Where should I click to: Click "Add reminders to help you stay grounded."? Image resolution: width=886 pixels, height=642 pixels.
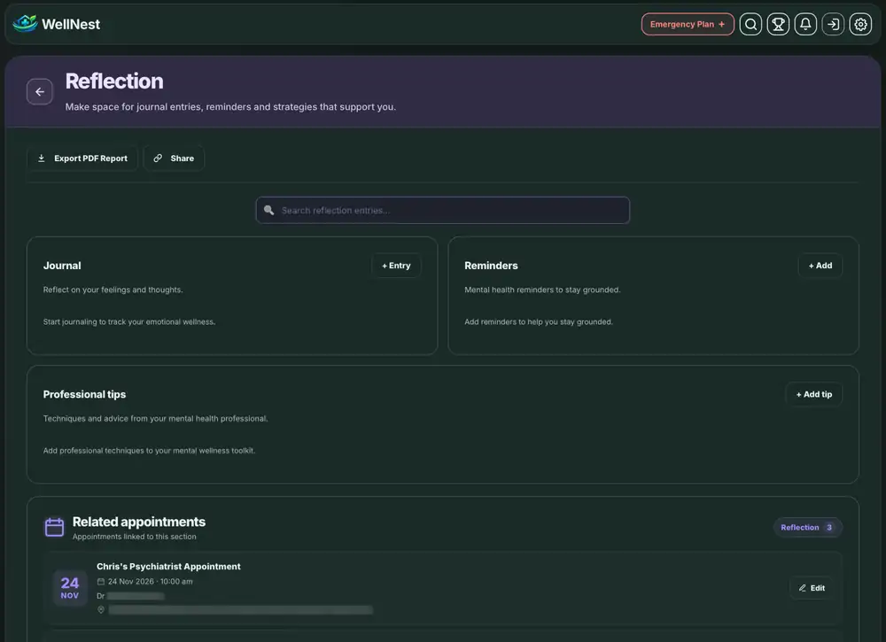click(x=539, y=321)
